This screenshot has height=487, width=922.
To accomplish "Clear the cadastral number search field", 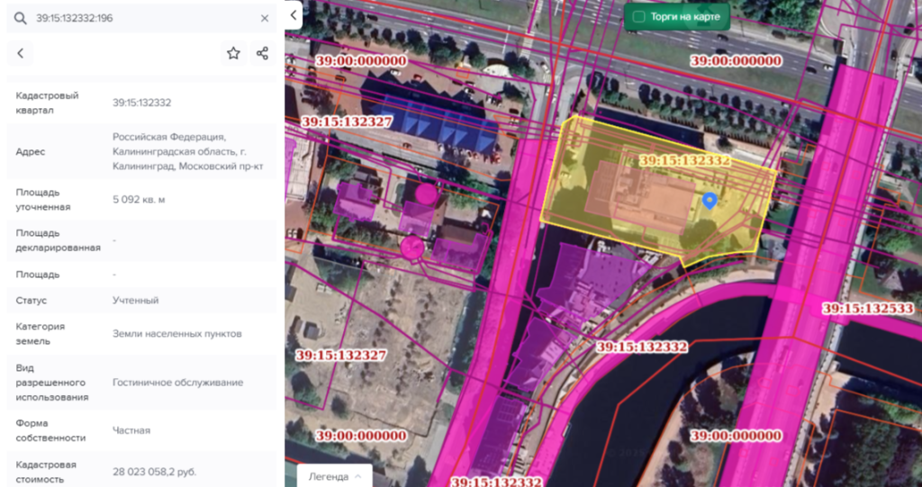I will [265, 18].
